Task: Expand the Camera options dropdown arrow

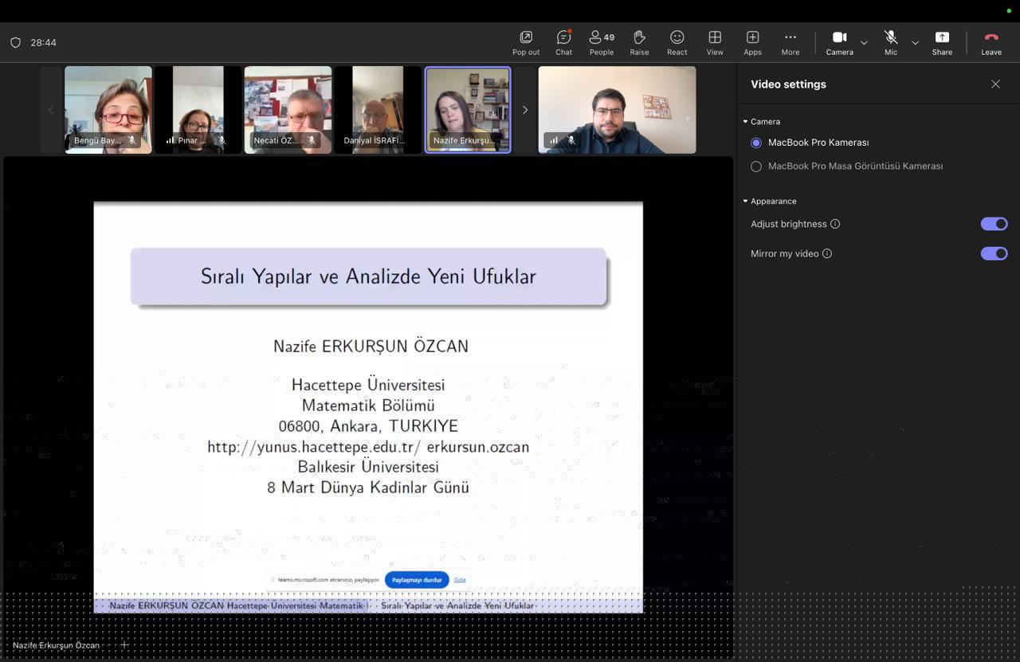Action: tap(864, 42)
